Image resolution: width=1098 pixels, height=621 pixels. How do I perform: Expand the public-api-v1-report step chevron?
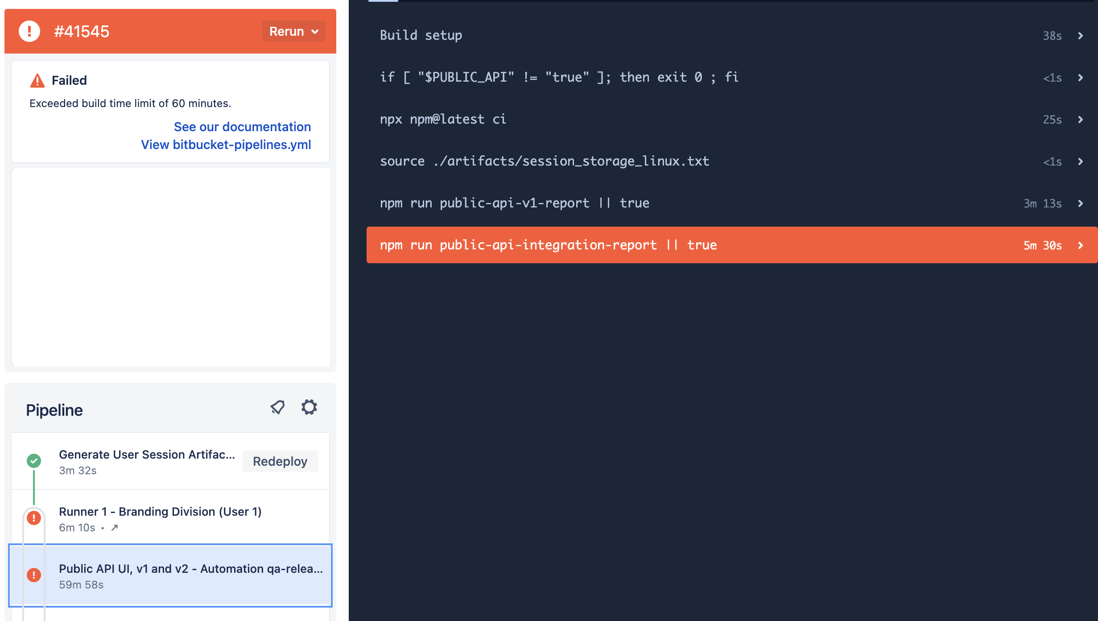1080,203
